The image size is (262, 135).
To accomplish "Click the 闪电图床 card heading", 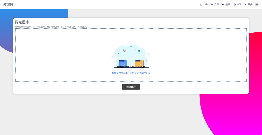I will tap(22, 22).
